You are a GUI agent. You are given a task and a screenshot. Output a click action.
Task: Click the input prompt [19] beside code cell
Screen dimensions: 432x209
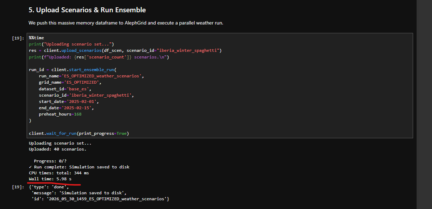(18, 38)
